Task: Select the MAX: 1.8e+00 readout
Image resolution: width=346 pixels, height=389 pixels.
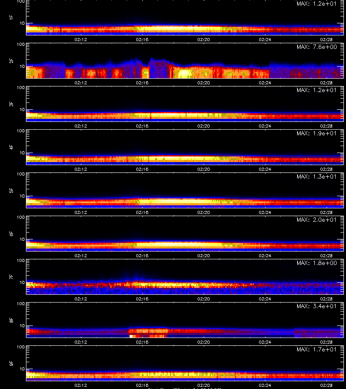Action: [317, 263]
